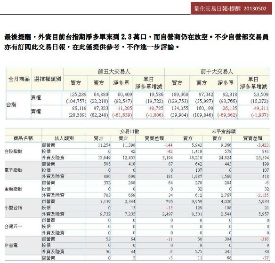The height and width of the screenshot is (263, 275).
Task: Click the red value -2,155
Action: click(x=263, y=195)
